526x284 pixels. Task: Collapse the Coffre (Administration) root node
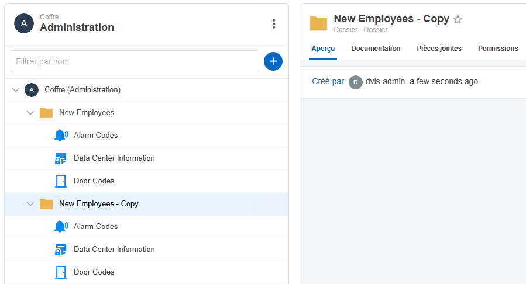coord(16,90)
